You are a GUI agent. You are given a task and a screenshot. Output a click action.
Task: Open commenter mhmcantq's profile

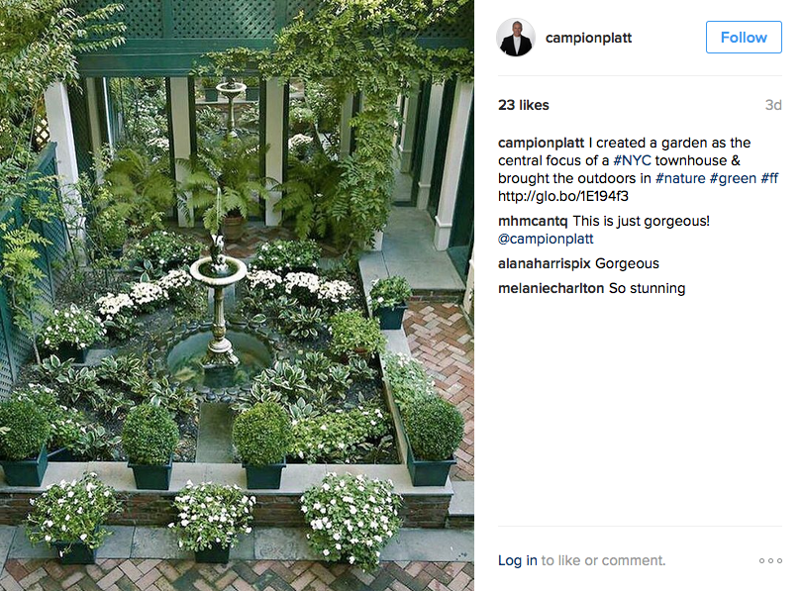click(x=533, y=221)
